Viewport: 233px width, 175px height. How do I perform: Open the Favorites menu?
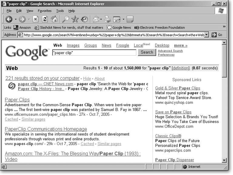click(45, 11)
